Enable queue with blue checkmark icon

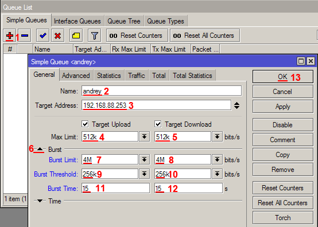coord(43,36)
